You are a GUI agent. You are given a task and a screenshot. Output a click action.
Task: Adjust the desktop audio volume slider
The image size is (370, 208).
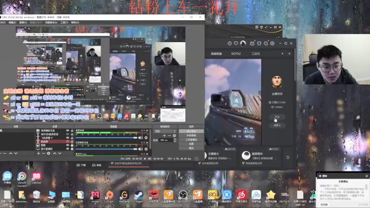pos(106,138)
